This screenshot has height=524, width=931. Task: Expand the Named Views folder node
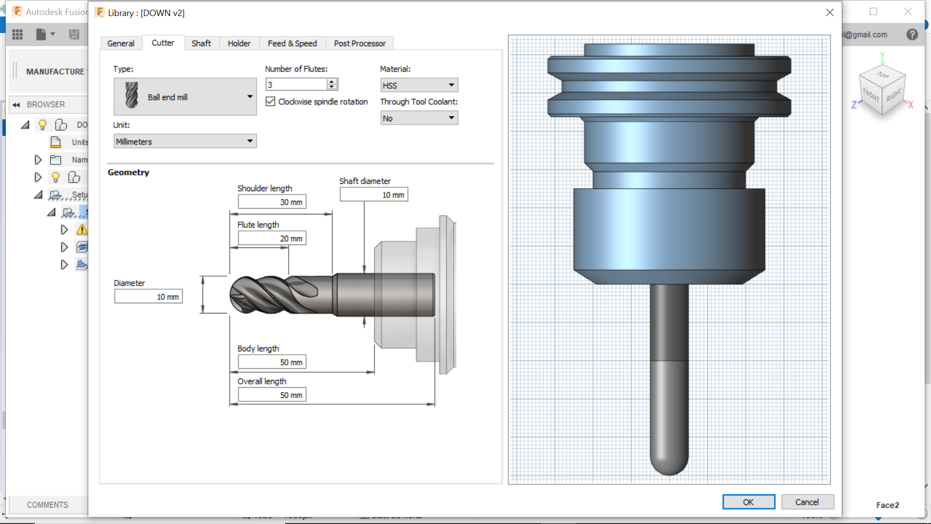pos(38,160)
